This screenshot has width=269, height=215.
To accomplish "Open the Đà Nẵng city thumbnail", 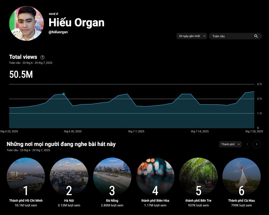I will [x=112, y=176].
